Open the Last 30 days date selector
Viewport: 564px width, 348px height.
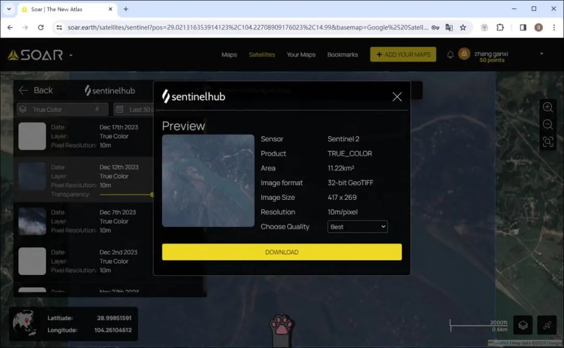pos(134,109)
